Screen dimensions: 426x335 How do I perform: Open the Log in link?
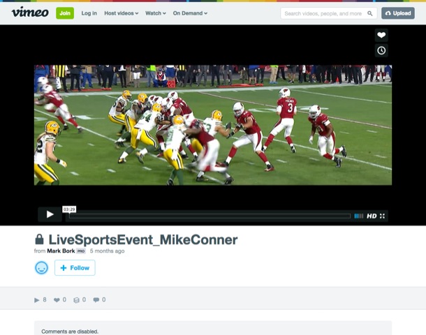89,13
